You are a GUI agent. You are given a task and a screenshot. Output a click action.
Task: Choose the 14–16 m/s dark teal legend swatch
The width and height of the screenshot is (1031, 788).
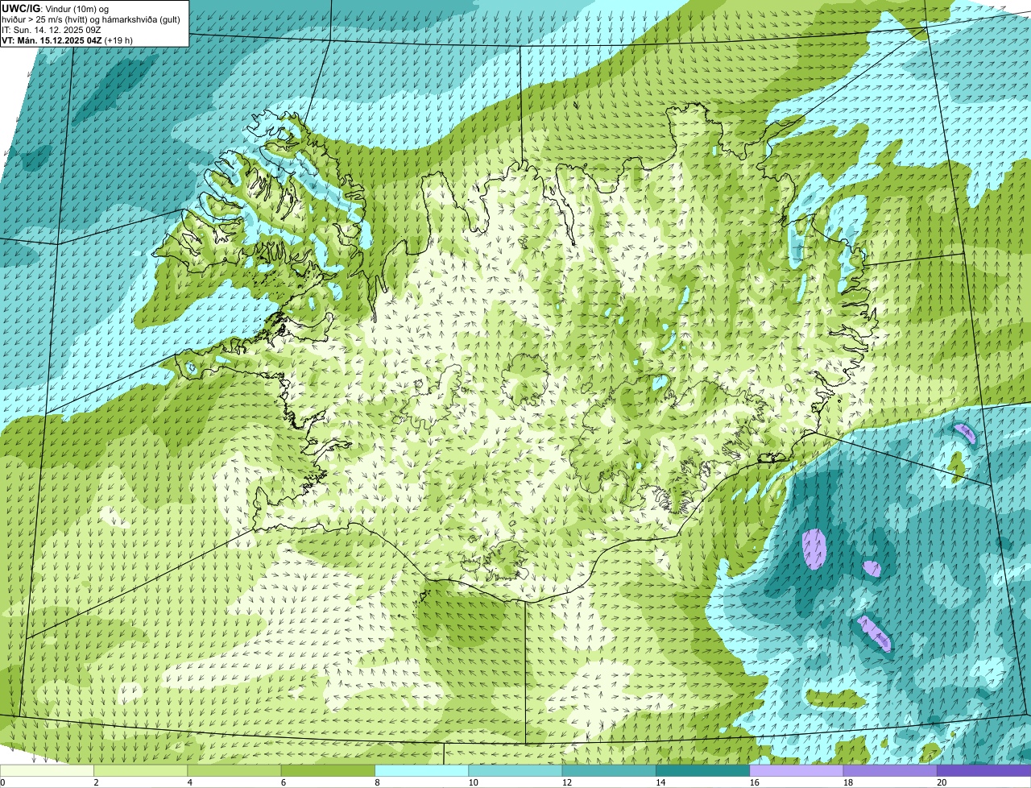point(702,770)
